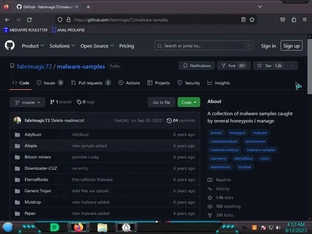Open commit hash 79d5342
This screenshot has height=234, width=312.
(x=121, y=121)
